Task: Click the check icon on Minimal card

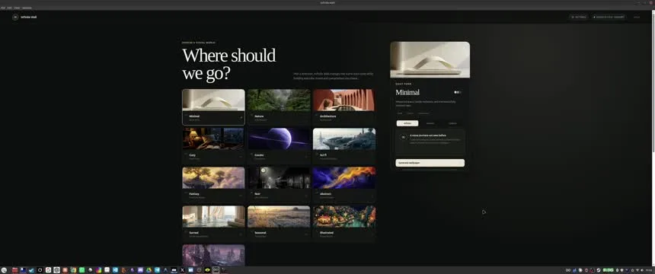Action: (x=241, y=118)
